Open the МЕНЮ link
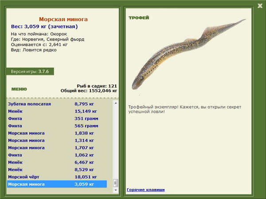The width and height of the screenshot is (266, 199). tap(19, 89)
